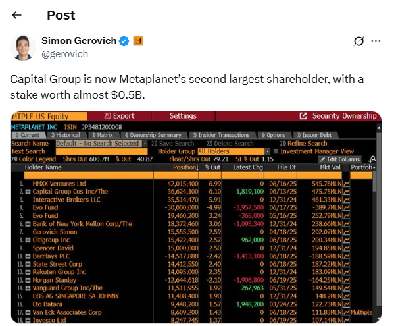Open chart icon for Evo Fund 19,460,200 row
The width and height of the screenshot is (394, 326).
coord(346,216)
